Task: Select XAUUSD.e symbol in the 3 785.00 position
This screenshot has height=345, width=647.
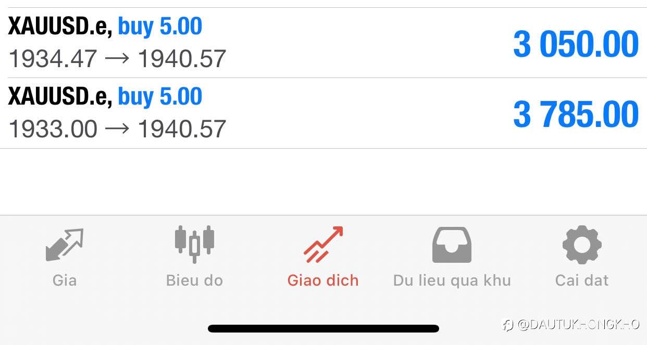Action: 60,97
